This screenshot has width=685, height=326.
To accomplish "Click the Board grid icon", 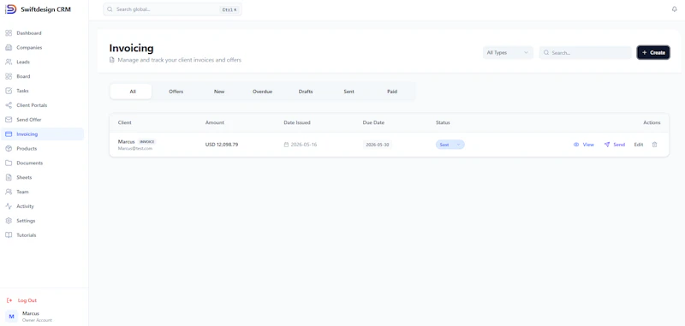I will tap(9, 76).
